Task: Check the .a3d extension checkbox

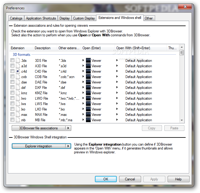Action: 12,66
